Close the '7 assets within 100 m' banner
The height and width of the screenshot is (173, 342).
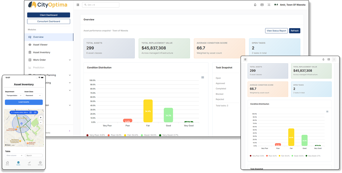35,112
